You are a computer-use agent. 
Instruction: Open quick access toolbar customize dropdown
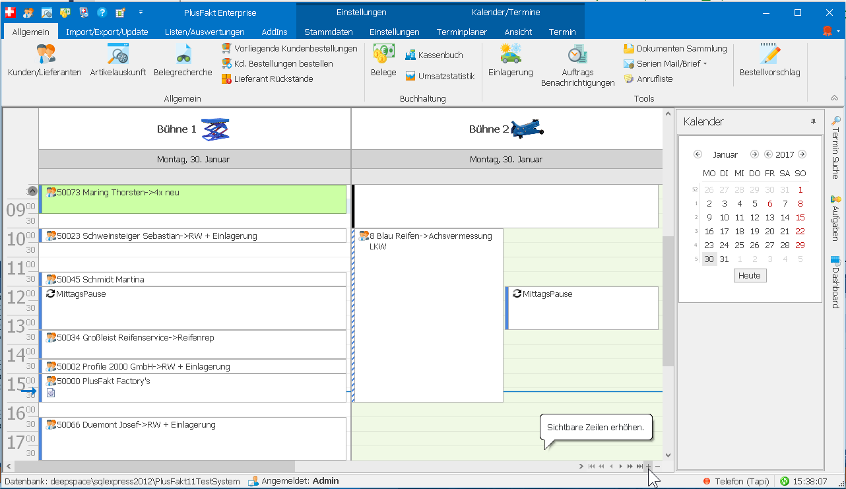coord(141,13)
